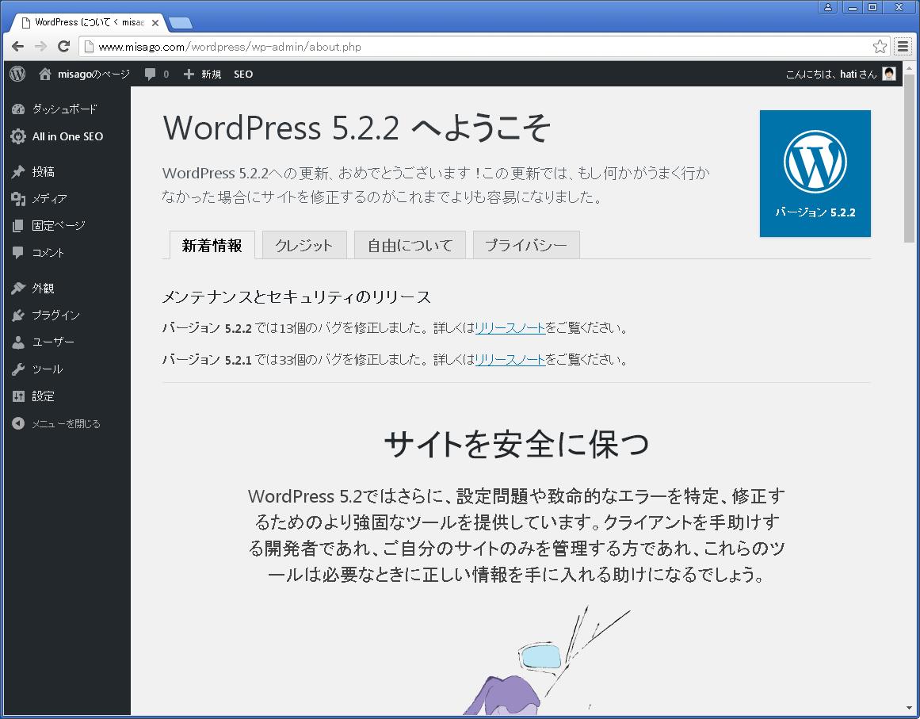The width and height of the screenshot is (920, 719).
Task: Go back with the browser back arrow
Action: 17,46
